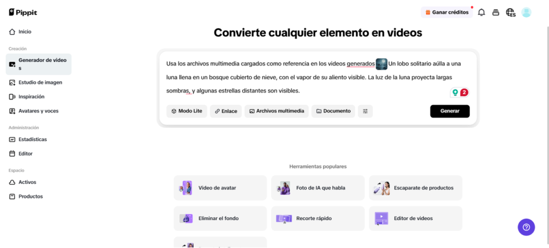Click the Ganar créditos button
This screenshot has height=248, width=549.
tap(447, 12)
